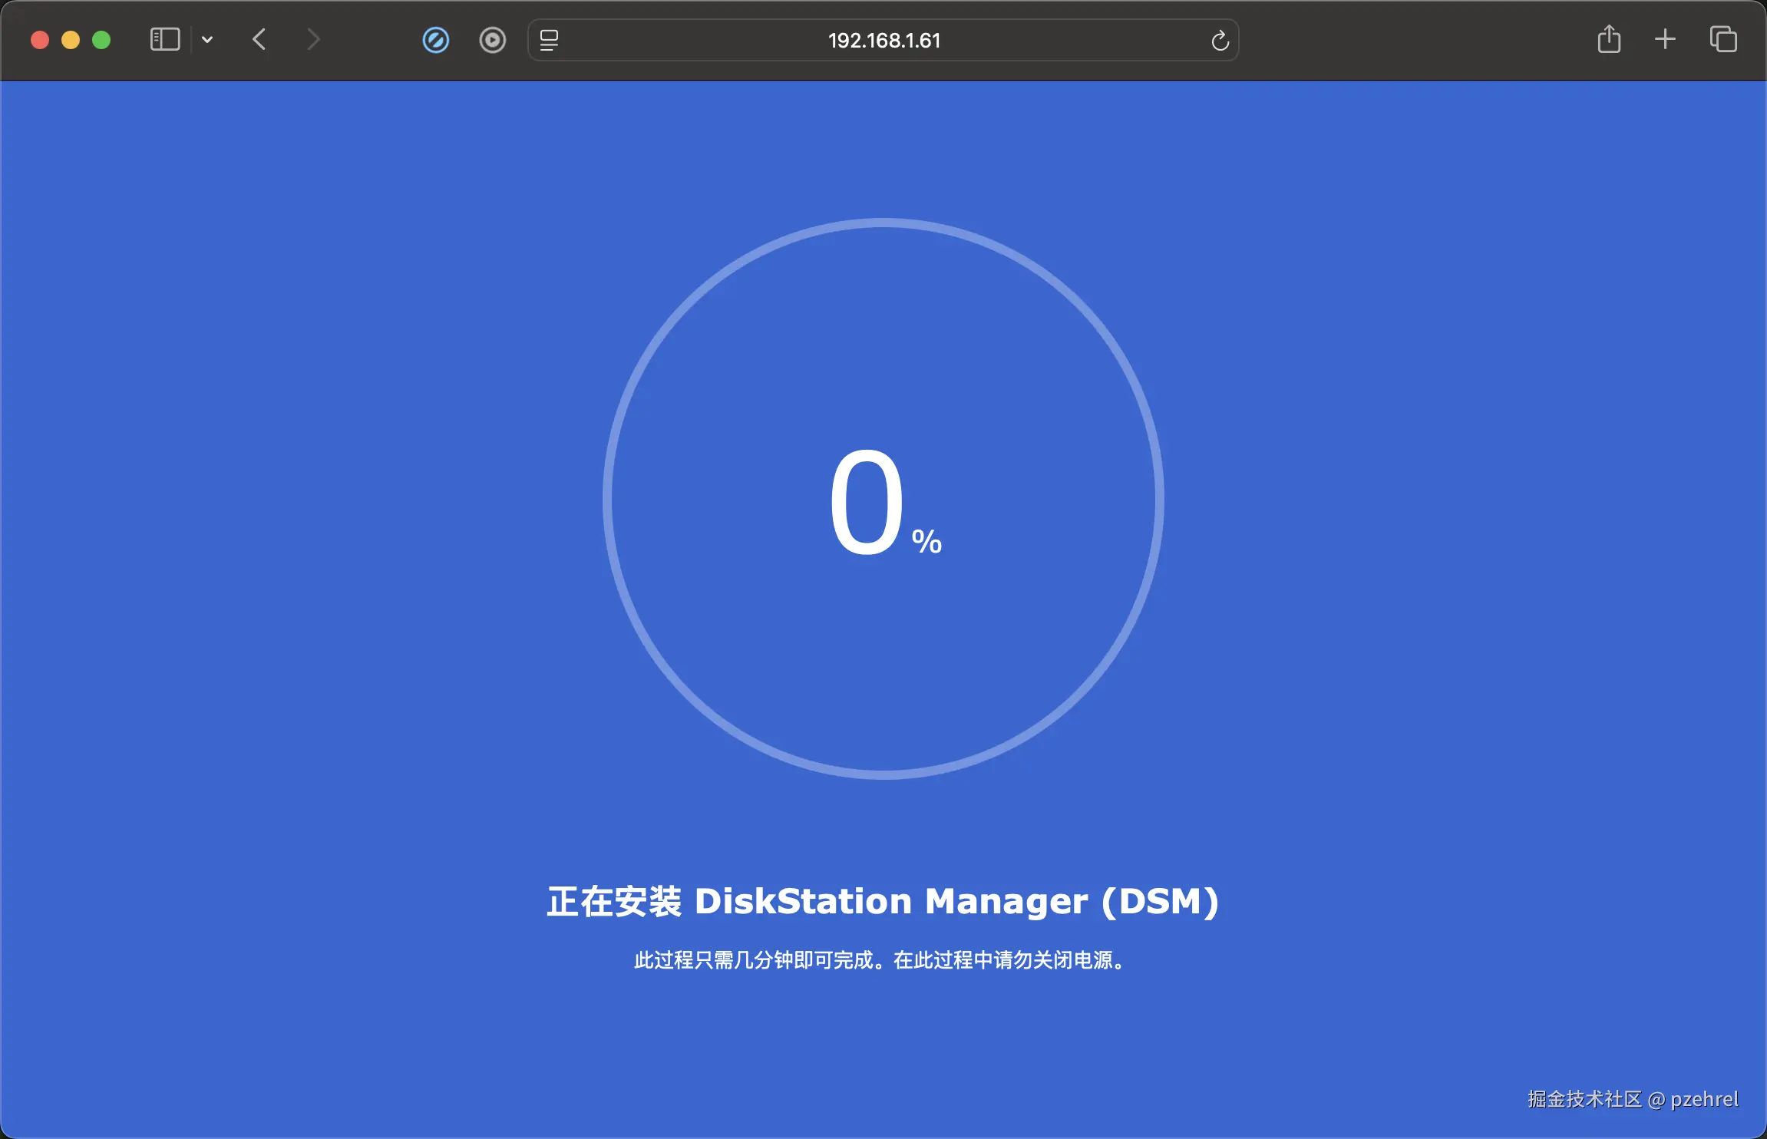Screen dimensions: 1767x1139
Task: Toggle the Safari sidebar panel
Action: (x=164, y=39)
